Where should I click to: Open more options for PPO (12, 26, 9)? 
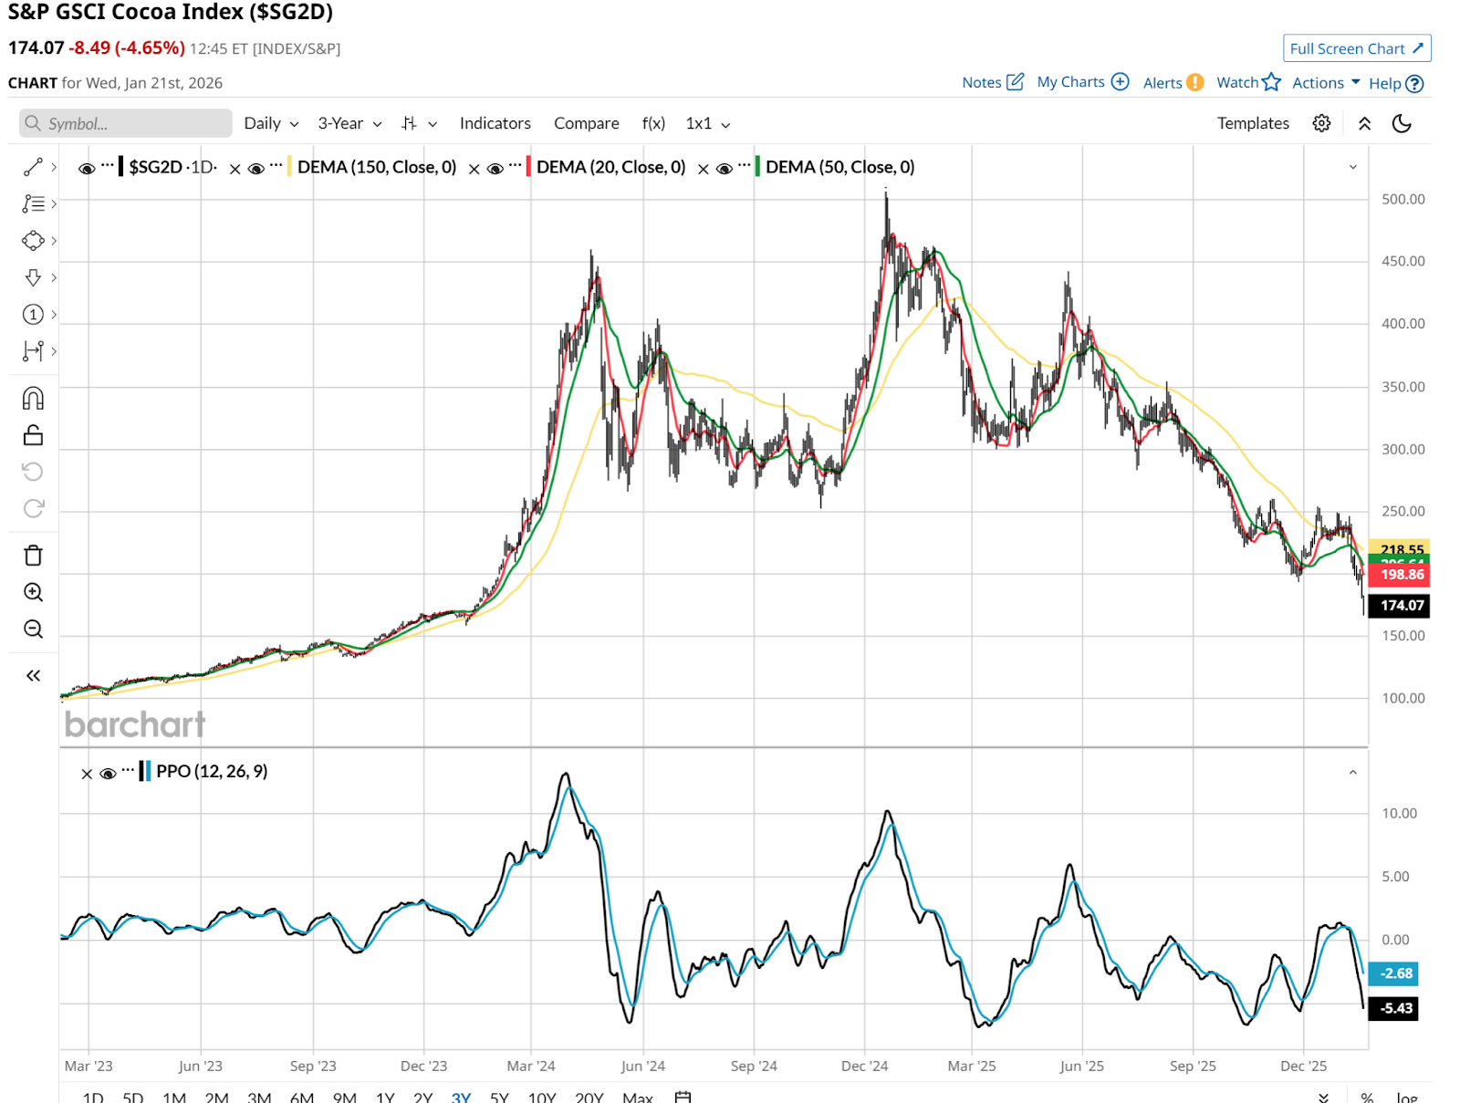click(x=128, y=770)
